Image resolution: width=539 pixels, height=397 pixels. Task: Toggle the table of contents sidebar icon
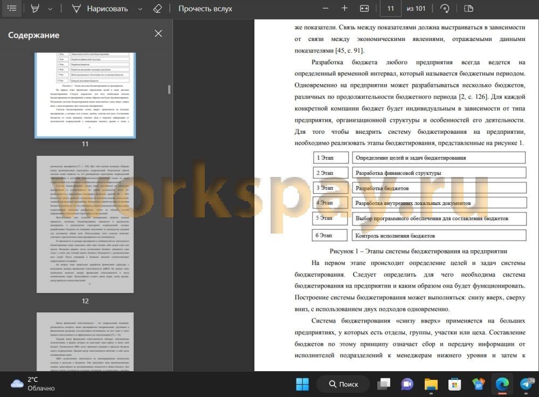12,8
